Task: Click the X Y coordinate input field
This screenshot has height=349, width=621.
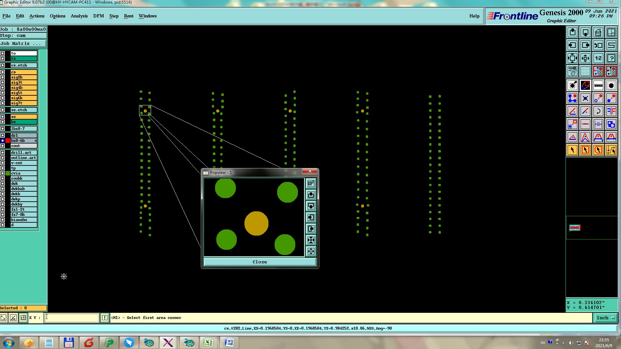Action: click(x=72, y=318)
